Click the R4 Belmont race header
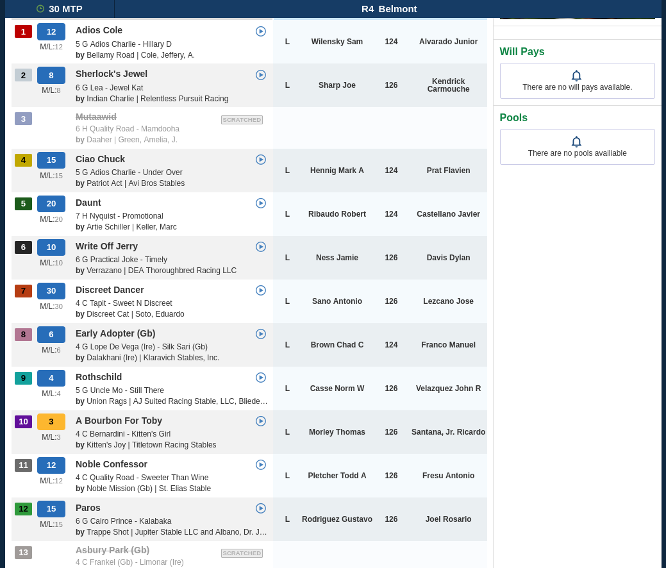 pos(389,9)
